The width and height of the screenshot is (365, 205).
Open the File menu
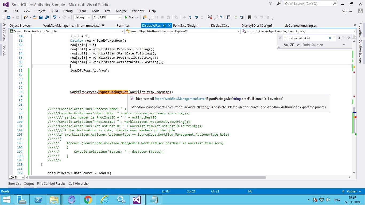coord(5,11)
